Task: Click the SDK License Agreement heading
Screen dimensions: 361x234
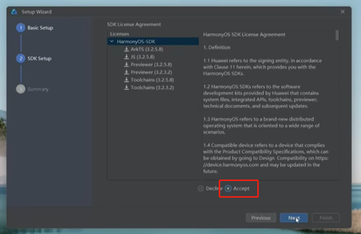Action: 134,25
